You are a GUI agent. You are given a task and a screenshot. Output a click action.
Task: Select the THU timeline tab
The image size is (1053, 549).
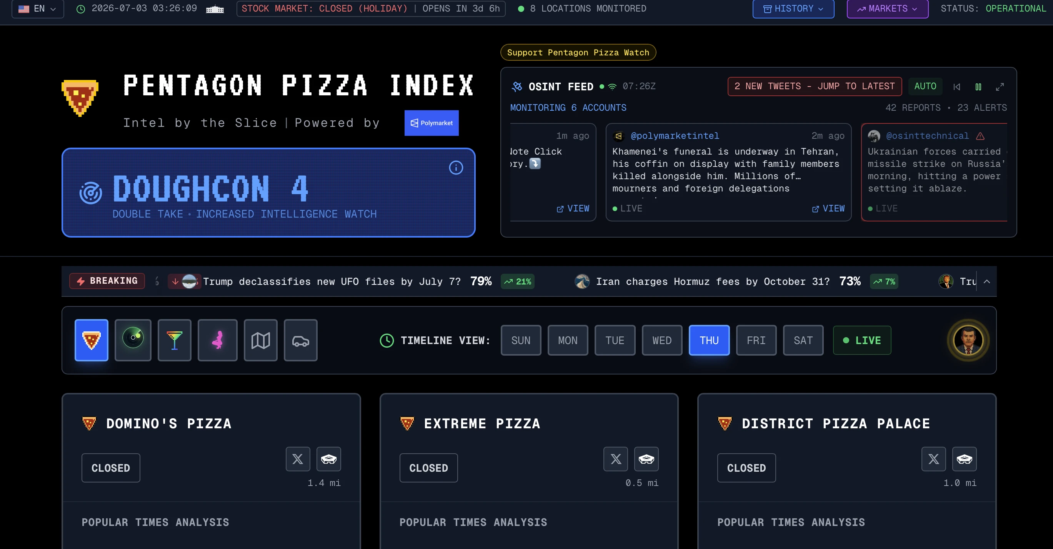point(709,340)
